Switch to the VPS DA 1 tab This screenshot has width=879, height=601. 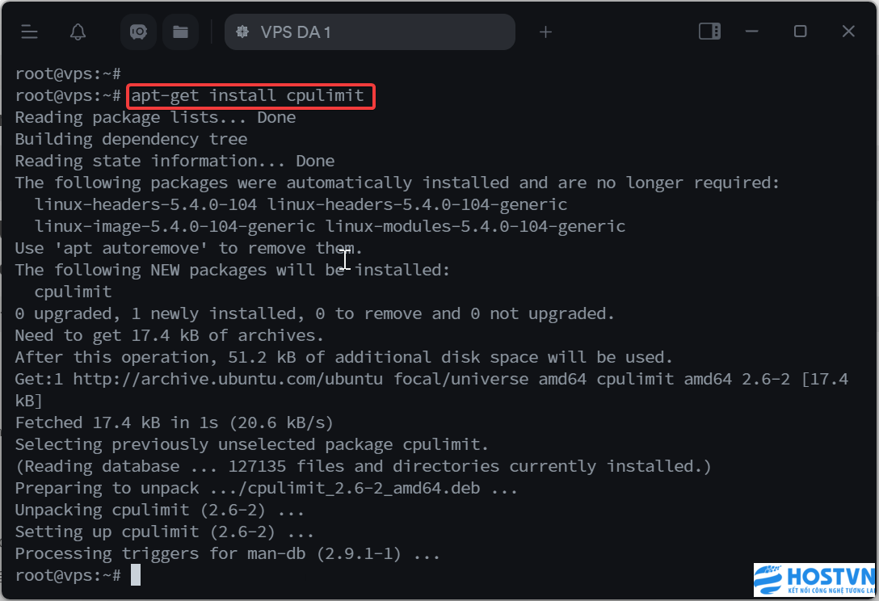369,32
